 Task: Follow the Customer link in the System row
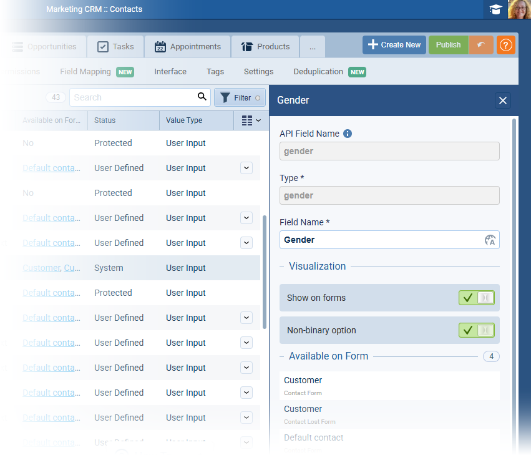pos(41,267)
